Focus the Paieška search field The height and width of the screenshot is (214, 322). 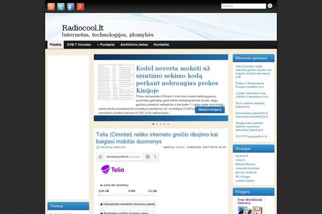click(x=244, y=6)
